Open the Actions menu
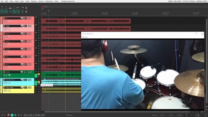Screen dimensions: 208x117 (41, 1)
